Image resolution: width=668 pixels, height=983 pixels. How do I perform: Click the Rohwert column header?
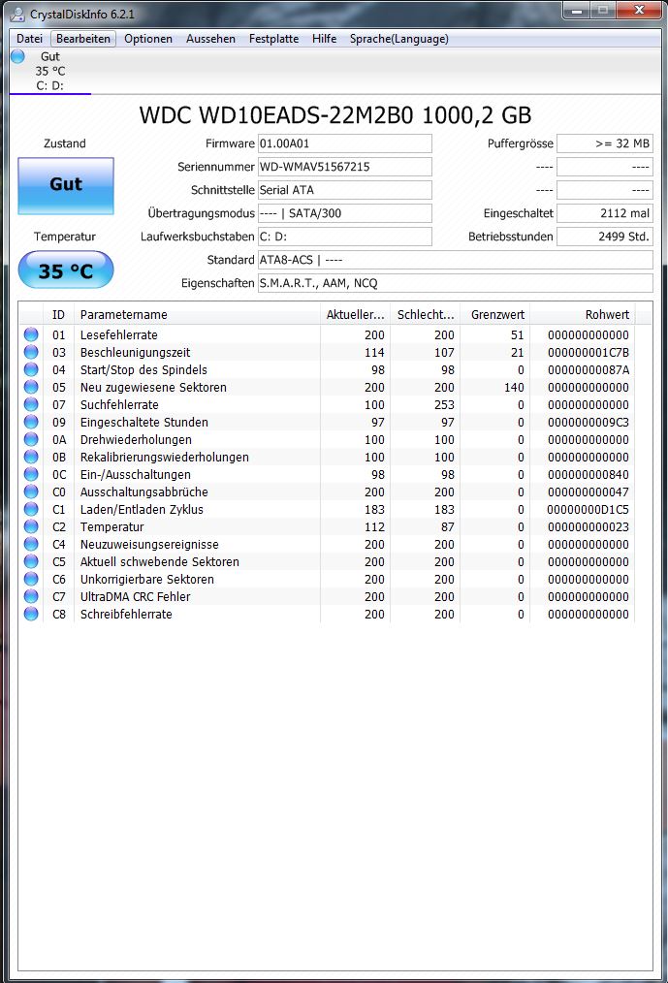582,315
